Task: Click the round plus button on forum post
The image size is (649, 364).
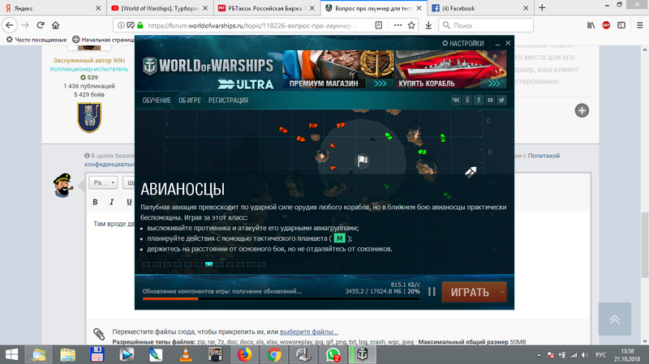Action: [x=582, y=110]
